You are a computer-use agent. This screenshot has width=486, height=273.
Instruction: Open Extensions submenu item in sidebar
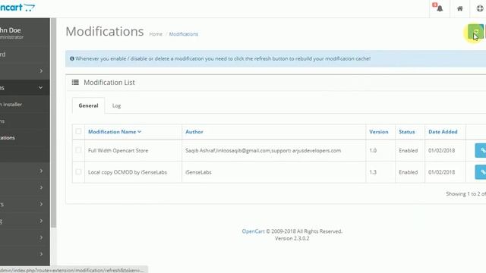point(25,121)
